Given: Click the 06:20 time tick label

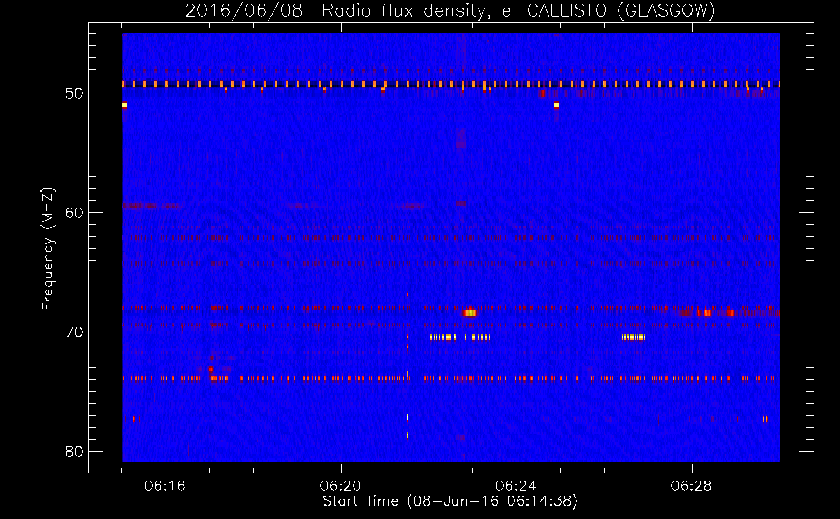Looking at the screenshot, I should coord(341,486).
